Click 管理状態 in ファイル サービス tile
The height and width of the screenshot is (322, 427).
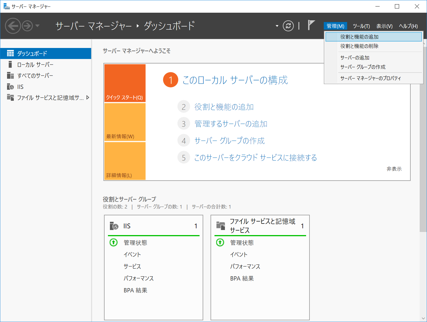242,243
